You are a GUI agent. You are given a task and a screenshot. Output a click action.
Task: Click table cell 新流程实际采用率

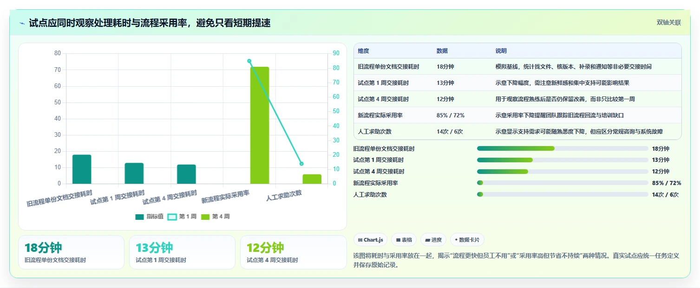pos(380,115)
